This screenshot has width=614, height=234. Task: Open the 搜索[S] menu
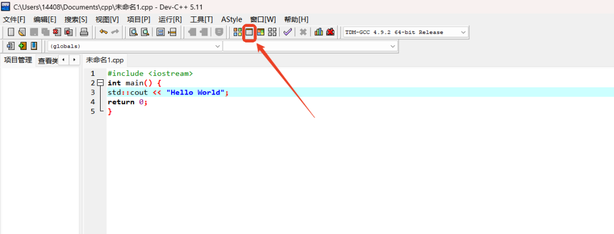coord(76,19)
